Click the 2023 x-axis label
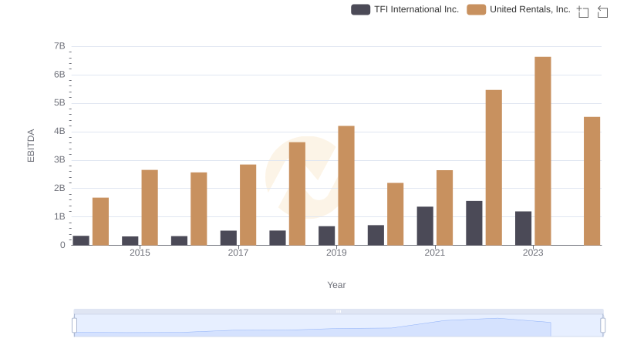The height and width of the screenshot is (355, 617). [x=533, y=253]
